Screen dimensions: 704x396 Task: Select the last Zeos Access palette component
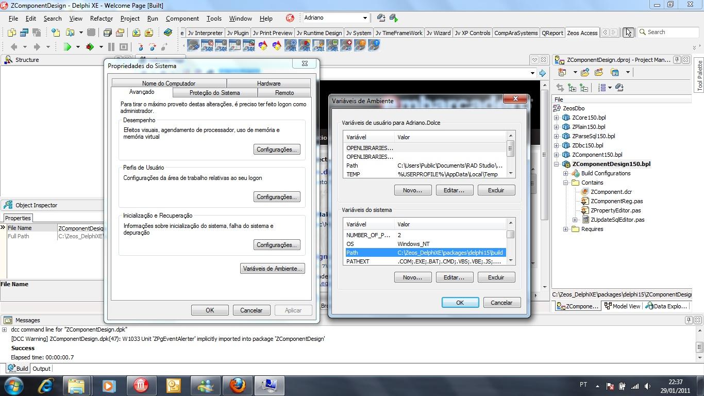click(375, 46)
